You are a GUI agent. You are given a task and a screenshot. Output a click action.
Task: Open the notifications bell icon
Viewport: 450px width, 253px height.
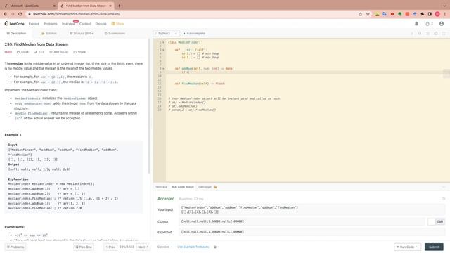click(x=416, y=24)
